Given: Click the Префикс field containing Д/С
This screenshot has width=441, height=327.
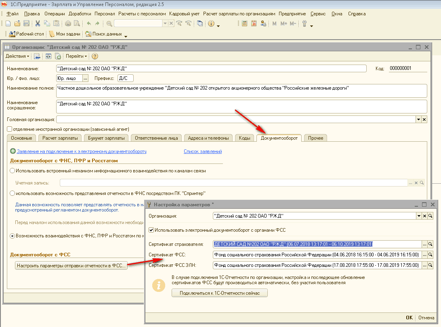Looking at the screenshot, I should click(x=126, y=78).
